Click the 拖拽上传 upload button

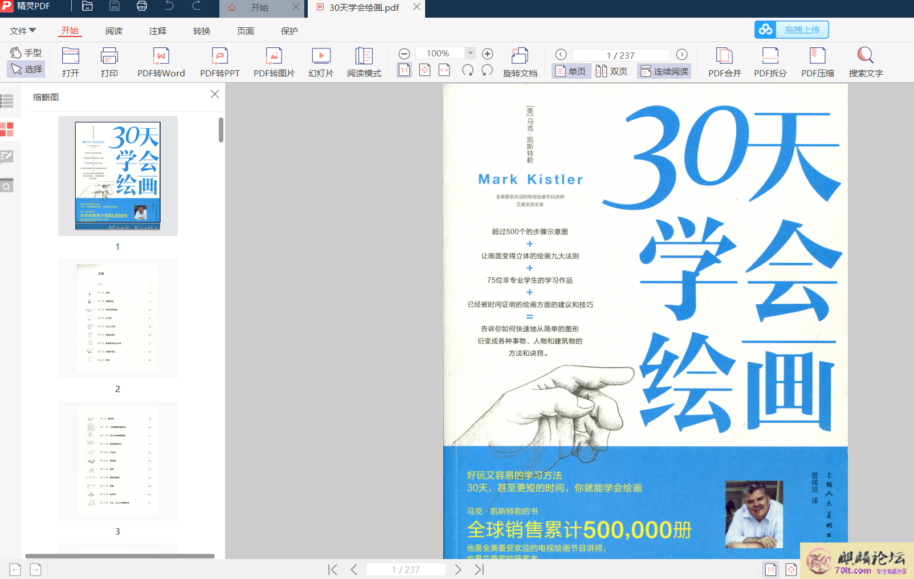[791, 30]
